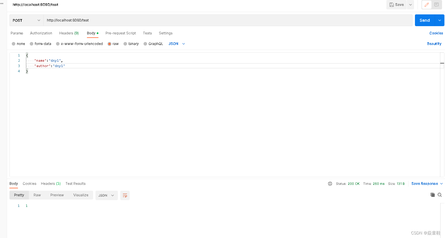Select the Pretty view

point(19,195)
